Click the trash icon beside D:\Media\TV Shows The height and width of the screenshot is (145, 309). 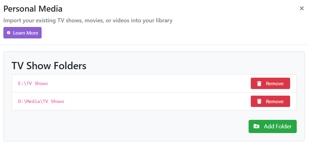click(259, 102)
